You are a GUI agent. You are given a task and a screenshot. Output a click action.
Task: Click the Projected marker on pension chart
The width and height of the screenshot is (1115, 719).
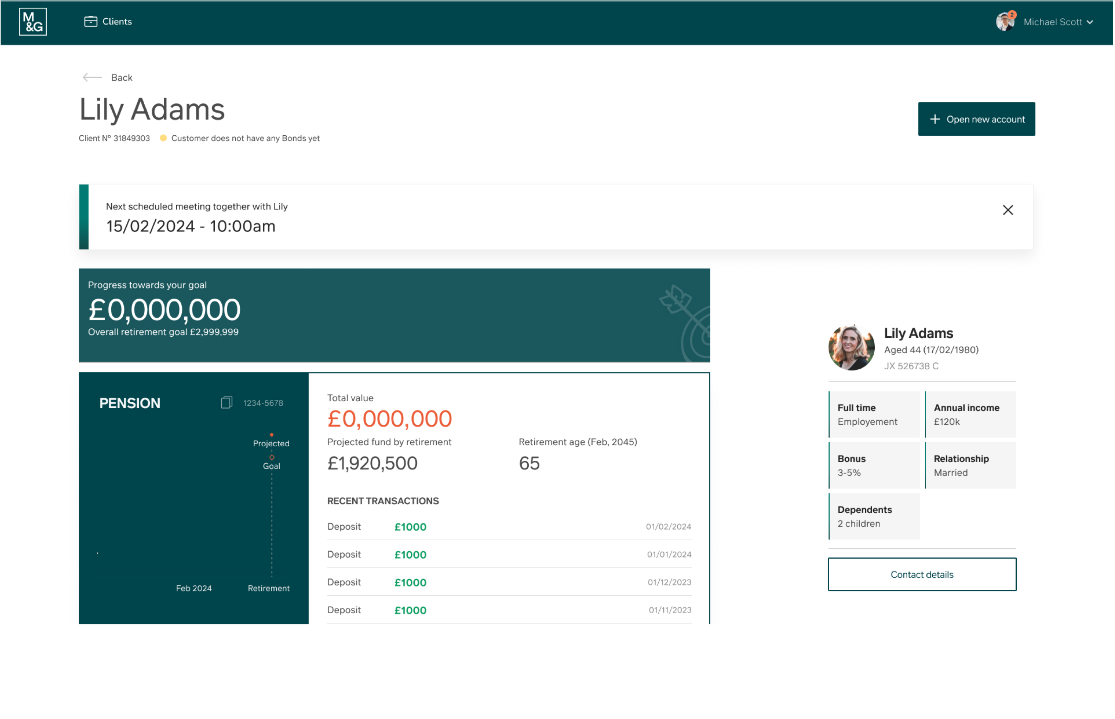(x=272, y=435)
